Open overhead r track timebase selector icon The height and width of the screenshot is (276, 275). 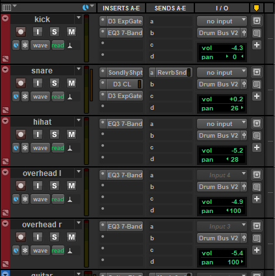(16, 251)
